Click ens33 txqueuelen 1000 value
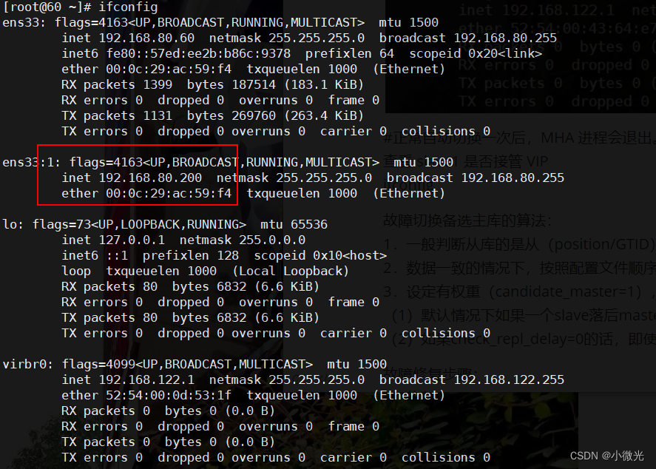Image resolution: width=656 pixels, height=469 pixels. click(342, 69)
